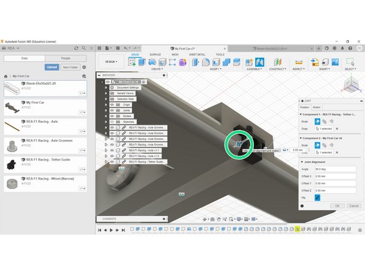Toggle visibility of Bodies folder
The height and width of the screenshot is (274, 365).
coord(112,116)
